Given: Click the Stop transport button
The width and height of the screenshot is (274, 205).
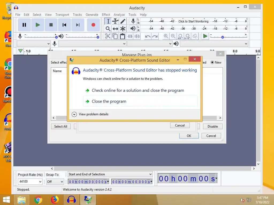Looking at the screenshot, I should click(51, 25).
